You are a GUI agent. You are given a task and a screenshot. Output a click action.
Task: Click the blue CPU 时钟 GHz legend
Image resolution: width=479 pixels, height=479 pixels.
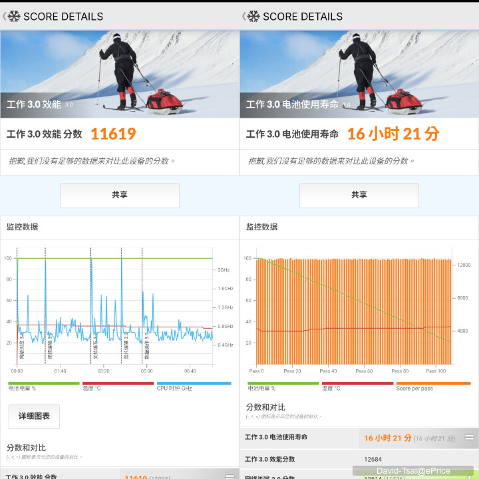[x=194, y=387]
